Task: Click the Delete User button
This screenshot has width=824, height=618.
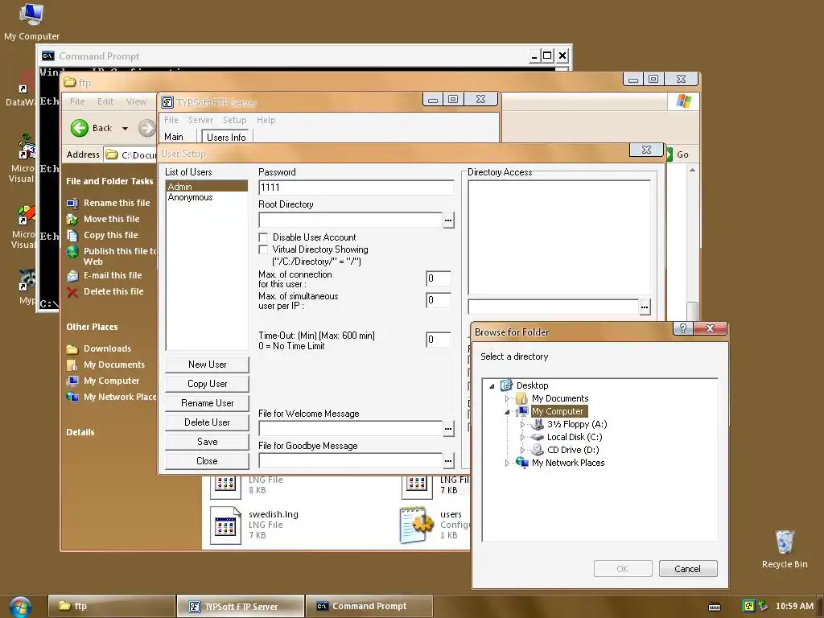Action: tap(207, 422)
